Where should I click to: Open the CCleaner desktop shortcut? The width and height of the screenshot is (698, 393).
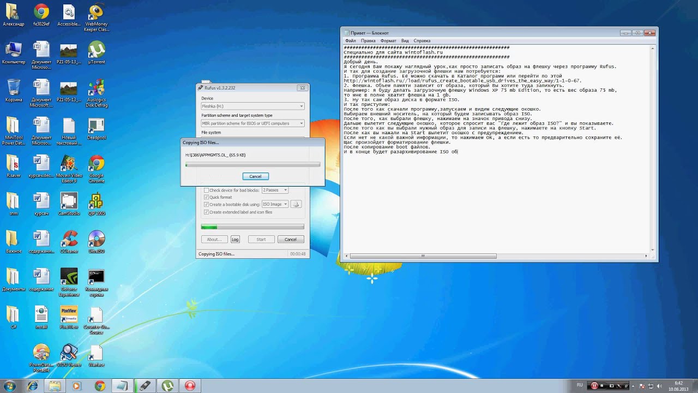point(69,242)
